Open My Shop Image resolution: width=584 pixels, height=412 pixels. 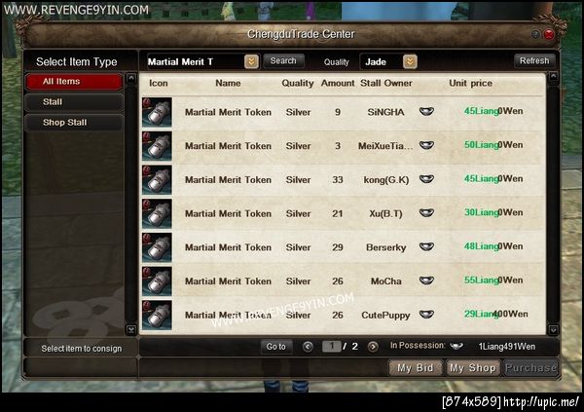click(473, 368)
